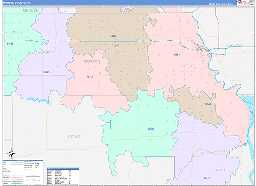Click the orange highway line sample in legend

coord(17,177)
